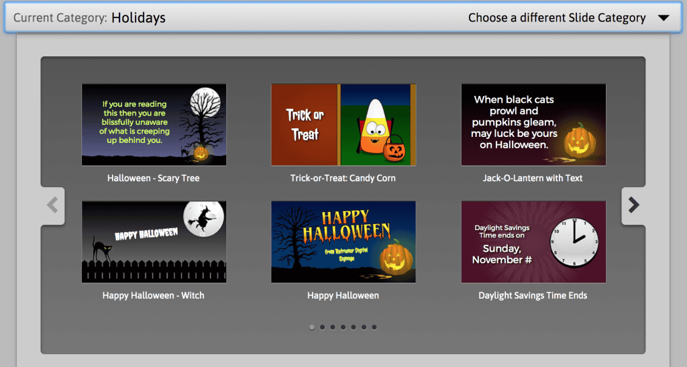Click the 'Trick-or-Treat: Candy Corn' caption
The height and width of the screenshot is (367, 687).
pyautogui.click(x=343, y=178)
